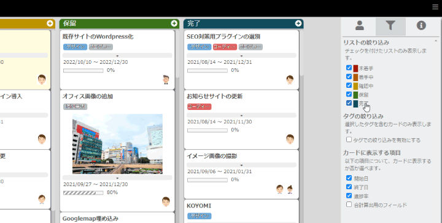Open the office building photo thumbnail
Viewport: 442px width, 223px height.
point(117,144)
